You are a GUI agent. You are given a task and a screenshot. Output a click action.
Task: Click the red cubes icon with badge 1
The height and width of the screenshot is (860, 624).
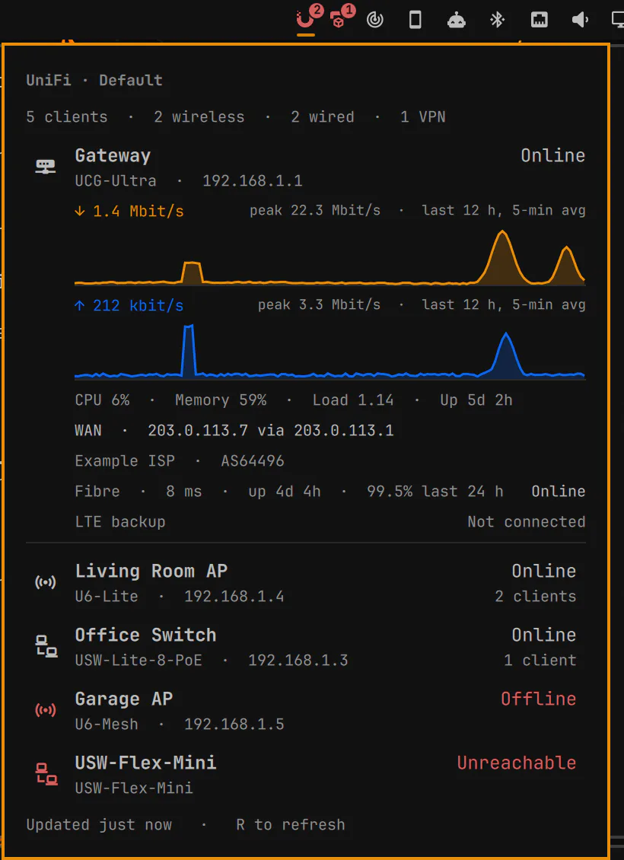point(340,21)
